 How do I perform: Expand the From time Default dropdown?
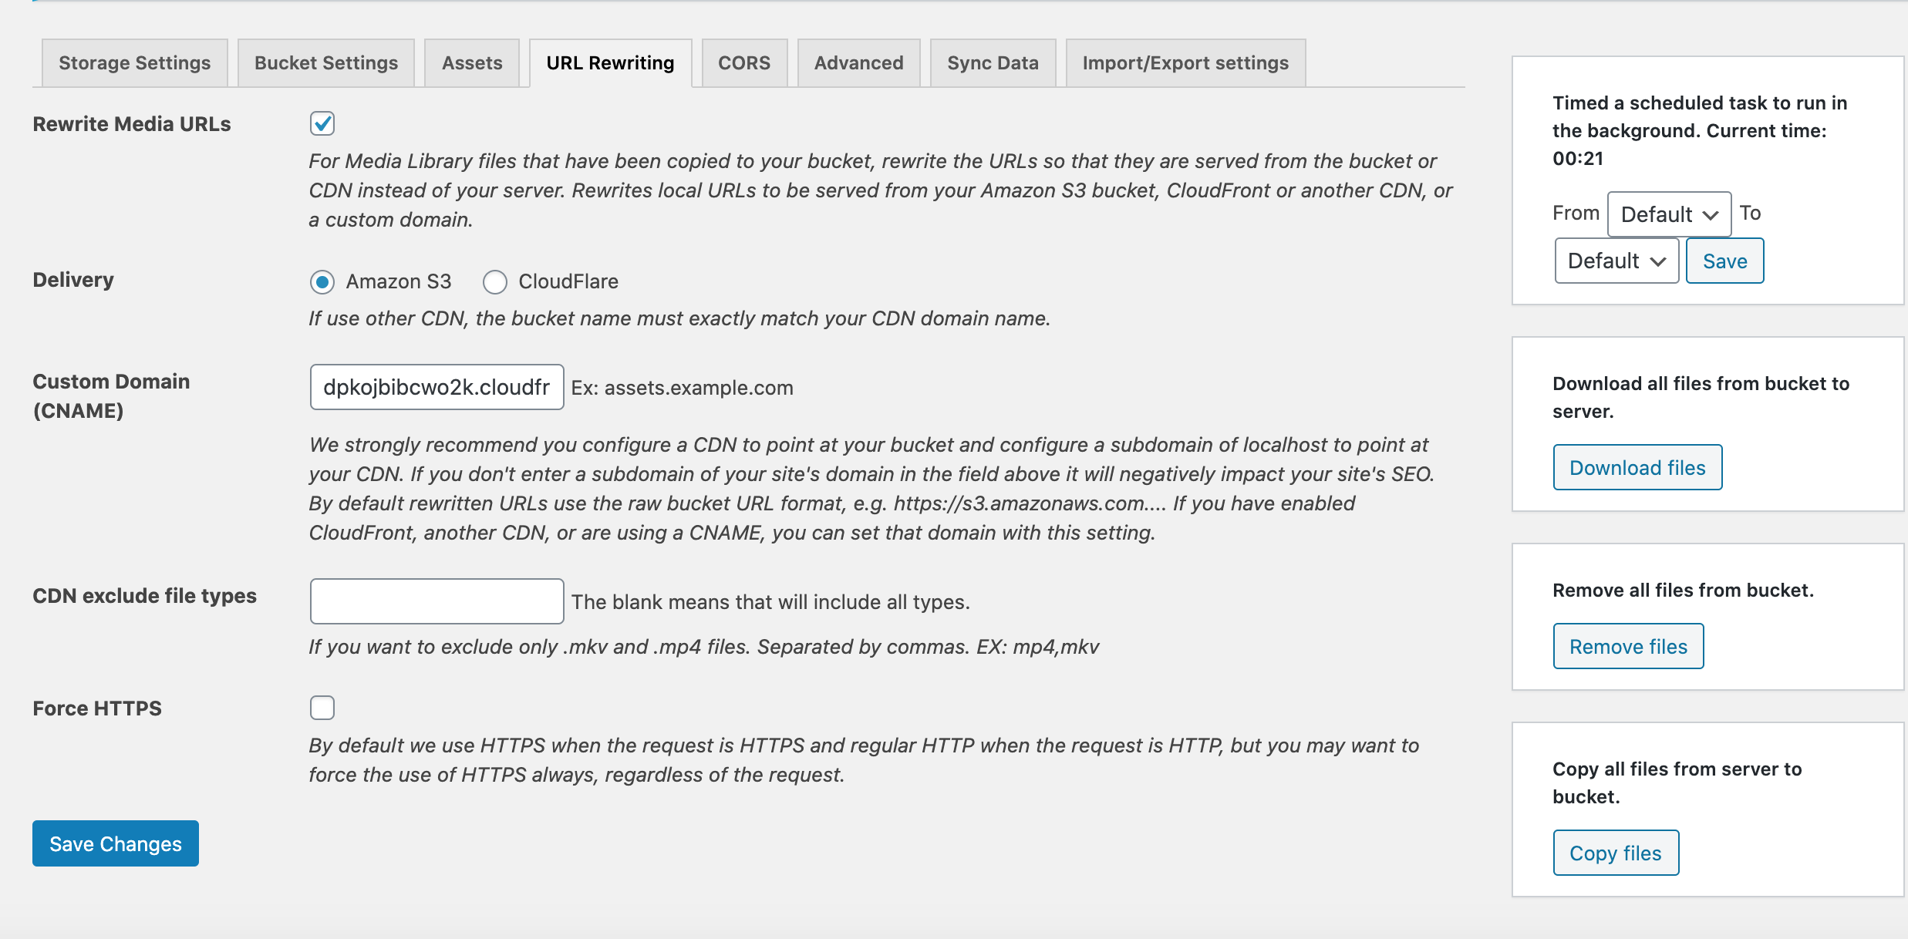pyautogui.click(x=1670, y=214)
